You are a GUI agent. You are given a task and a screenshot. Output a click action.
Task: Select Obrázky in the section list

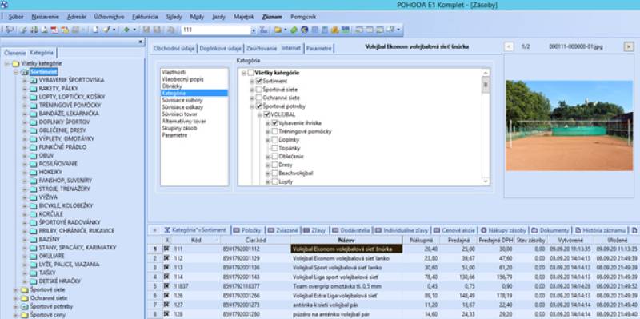point(172,86)
